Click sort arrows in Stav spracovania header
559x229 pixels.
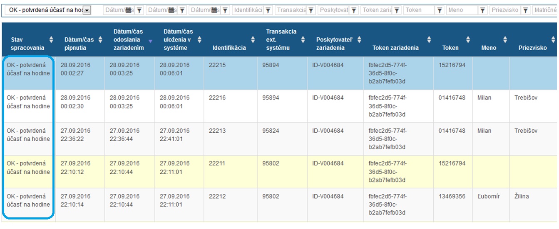51,40
